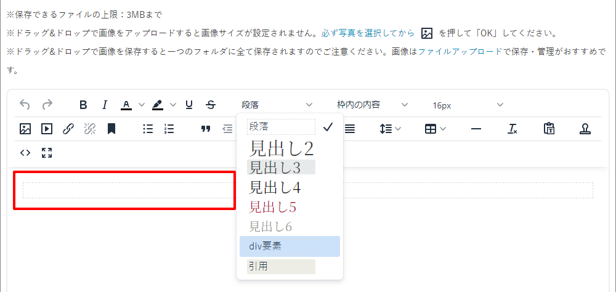Toggle italic formatting
Image resolution: width=616 pixels, height=292 pixels.
[x=105, y=105]
